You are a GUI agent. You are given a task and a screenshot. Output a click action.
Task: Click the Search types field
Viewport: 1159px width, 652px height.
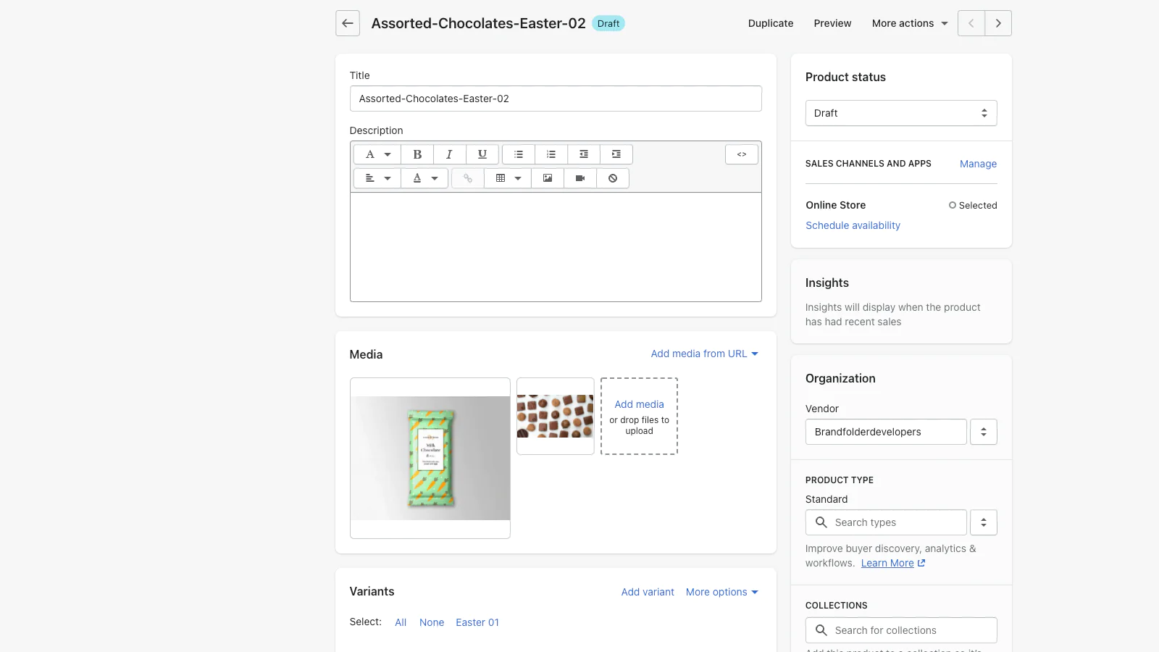click(x=886, y=522)
